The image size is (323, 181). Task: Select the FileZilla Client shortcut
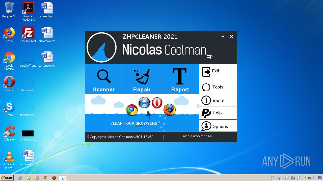28,35
